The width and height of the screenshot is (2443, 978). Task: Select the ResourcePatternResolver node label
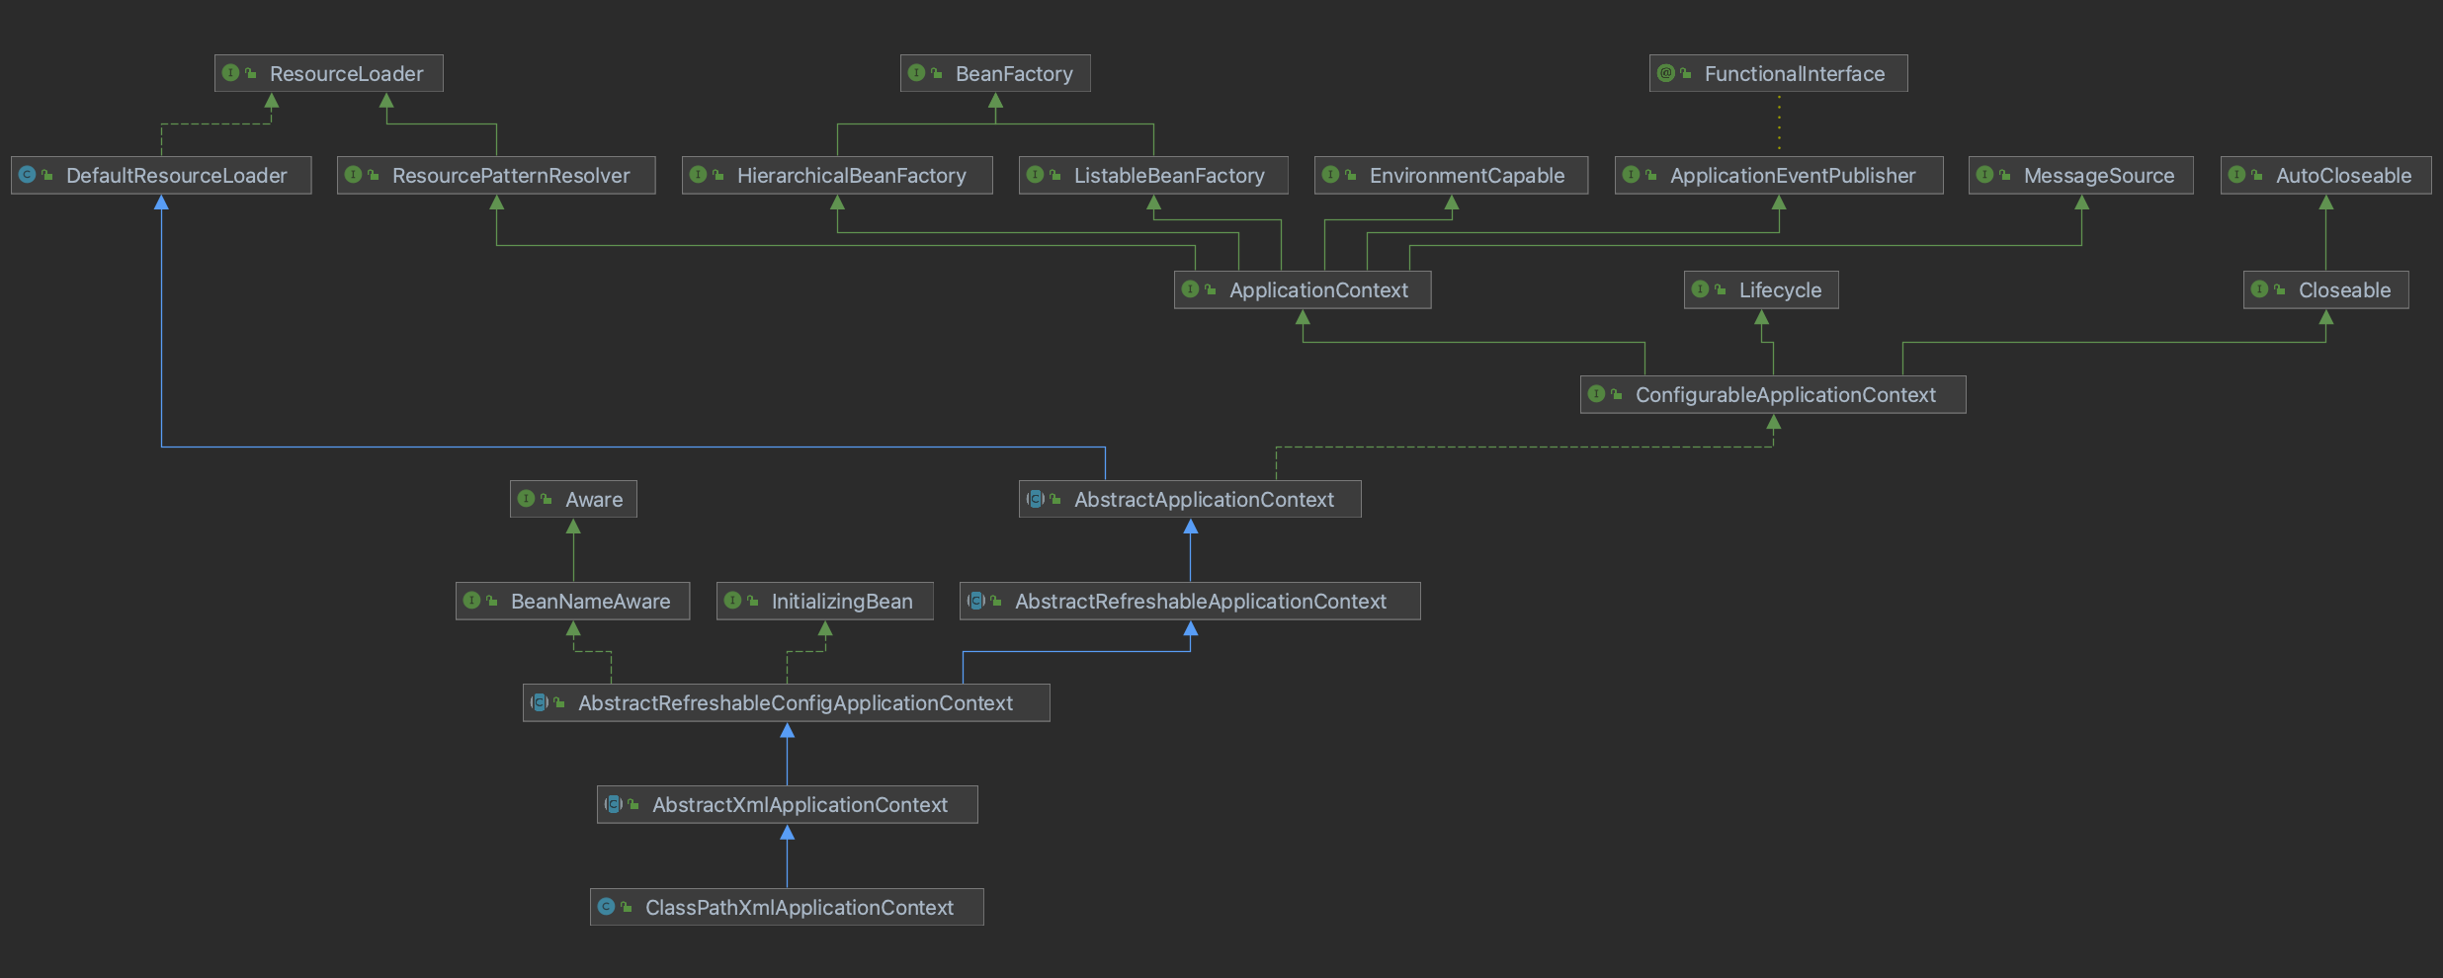click(x=511, y=176)
